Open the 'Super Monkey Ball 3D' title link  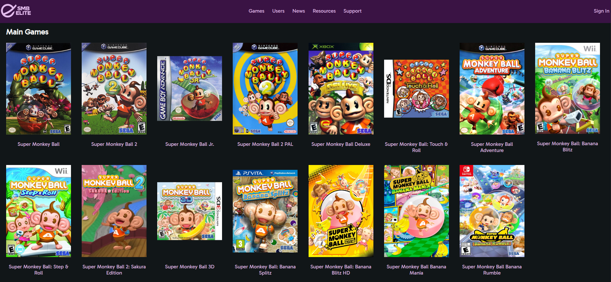pyautogui.click(x=190, y=267)
